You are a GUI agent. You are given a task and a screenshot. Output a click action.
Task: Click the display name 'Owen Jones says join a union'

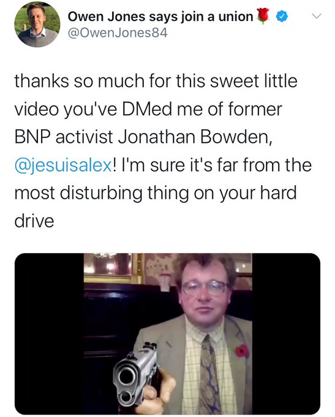[x=160, y=17]
